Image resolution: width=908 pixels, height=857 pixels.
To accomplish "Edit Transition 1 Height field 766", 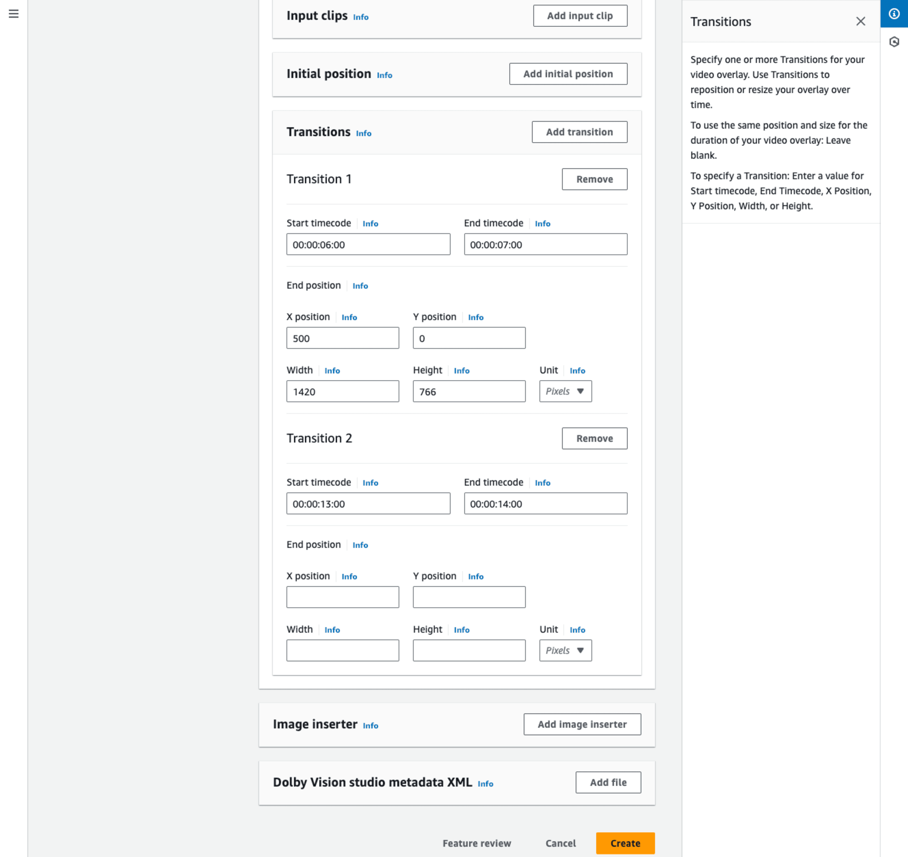I will coord(469,391).
